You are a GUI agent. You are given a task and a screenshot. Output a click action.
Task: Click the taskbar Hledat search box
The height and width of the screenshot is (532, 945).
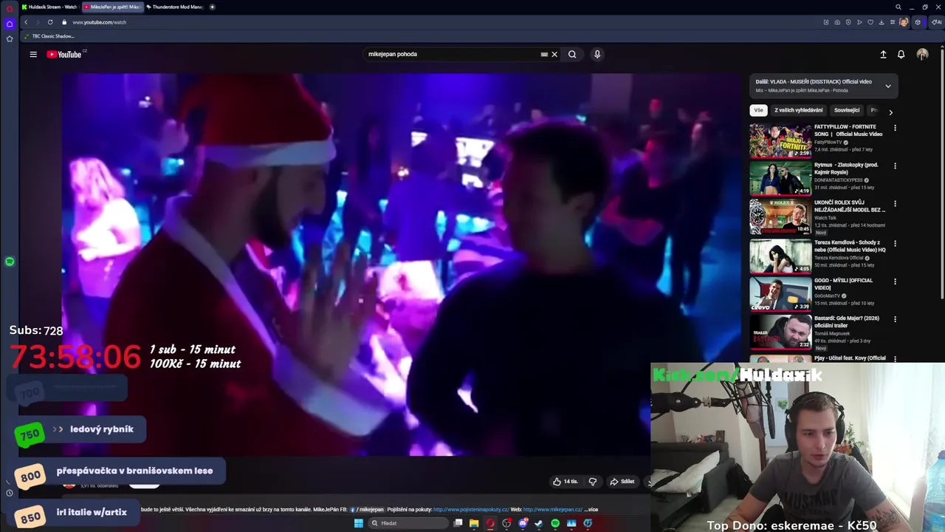click(408, 523)
